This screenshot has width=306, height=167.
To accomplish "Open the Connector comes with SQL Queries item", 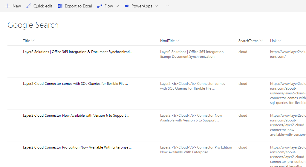I will pyautogui.click(x=75, y=84).
